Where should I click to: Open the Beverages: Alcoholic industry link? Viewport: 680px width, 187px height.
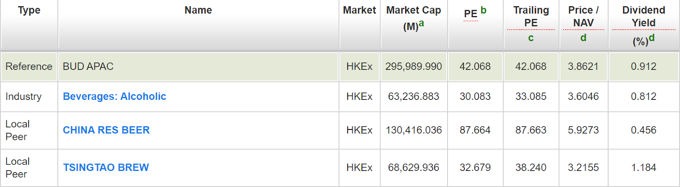pos(114,96)
